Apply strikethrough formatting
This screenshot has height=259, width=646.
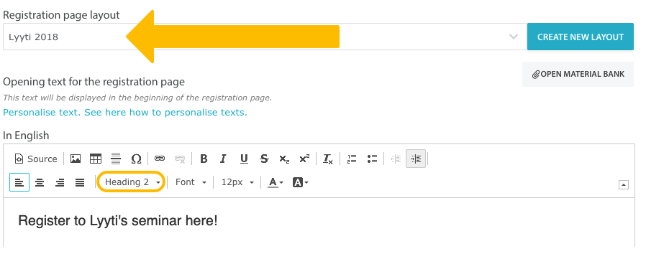tap(264, 159)
